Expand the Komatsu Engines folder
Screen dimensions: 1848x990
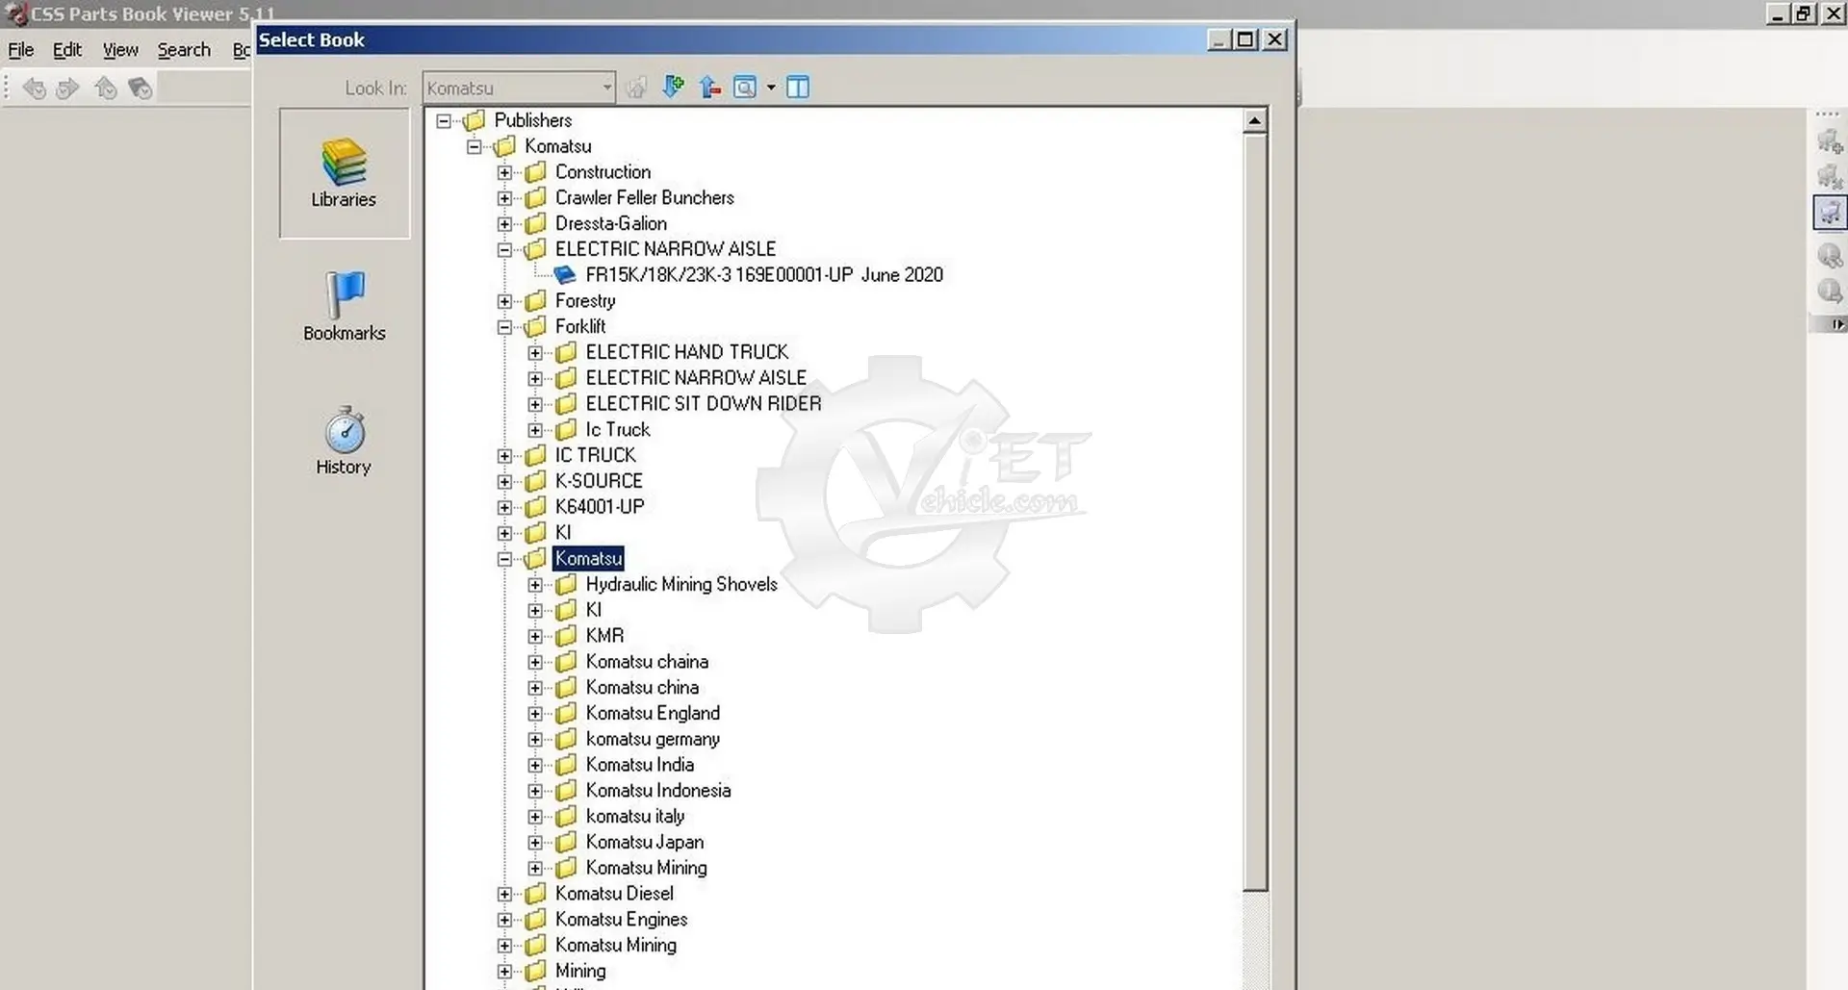click(x=504, y=920)
